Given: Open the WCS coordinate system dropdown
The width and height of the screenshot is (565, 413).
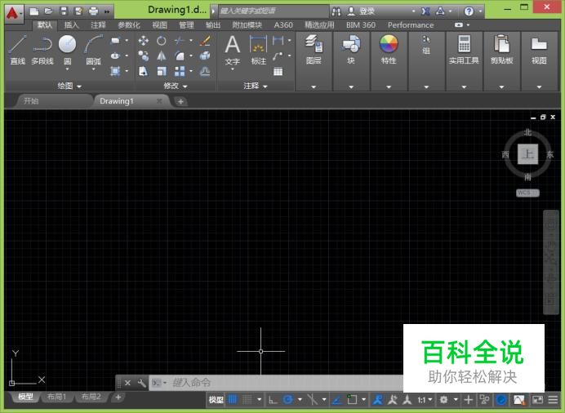Looking at the screenshot, I should tap(527, 193).
